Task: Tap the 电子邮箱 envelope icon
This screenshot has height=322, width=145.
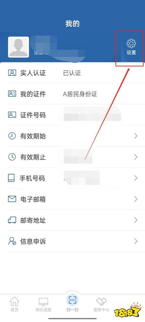Action: point(12,199)
